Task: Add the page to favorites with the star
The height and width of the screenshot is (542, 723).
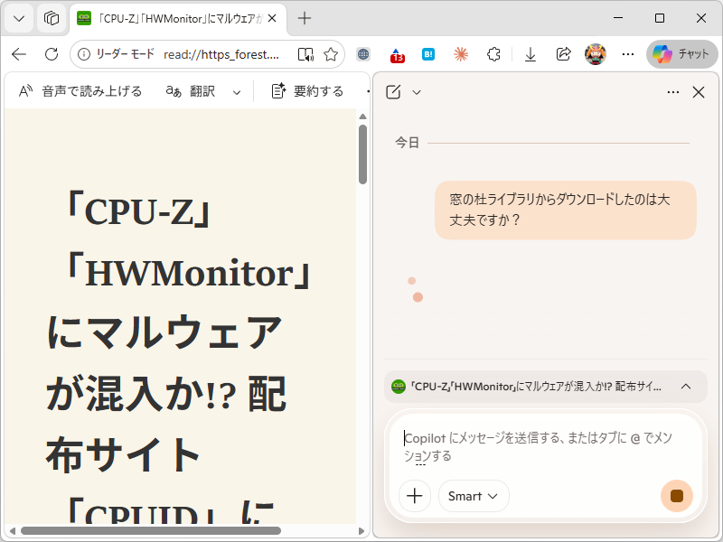Action: click(x=332, y=54)
